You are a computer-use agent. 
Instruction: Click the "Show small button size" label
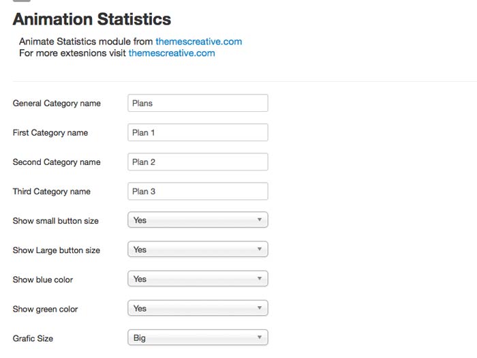[x=55, y=221]
